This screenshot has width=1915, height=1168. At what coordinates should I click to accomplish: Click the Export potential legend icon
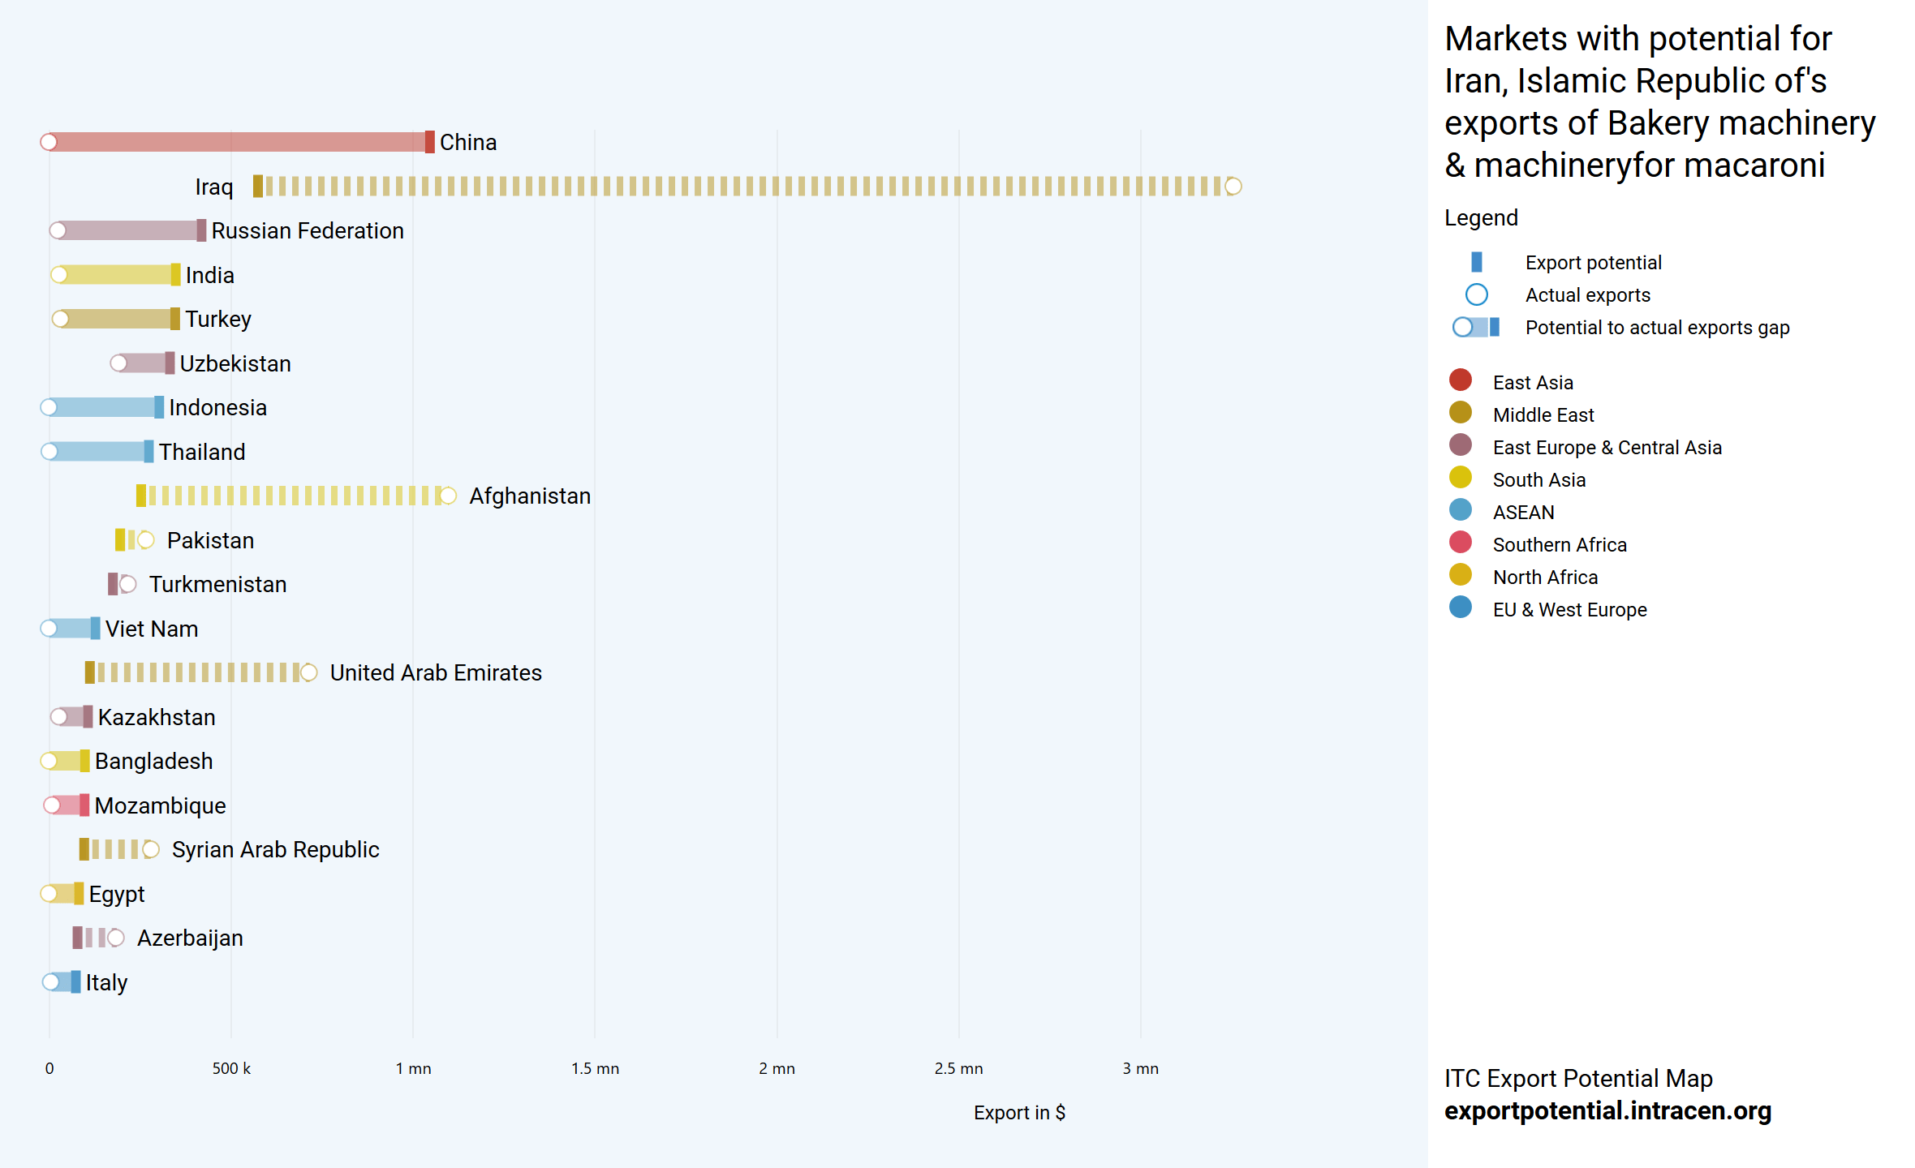[x=1476, y=262]
